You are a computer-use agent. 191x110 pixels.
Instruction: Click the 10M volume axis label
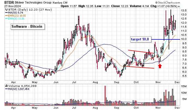[184, 93]
